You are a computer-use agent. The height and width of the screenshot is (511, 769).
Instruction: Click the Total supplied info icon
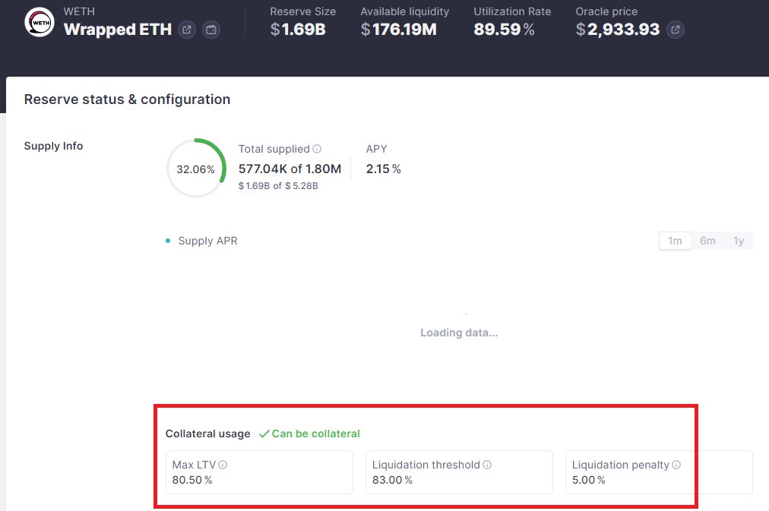tap(317, 149)
